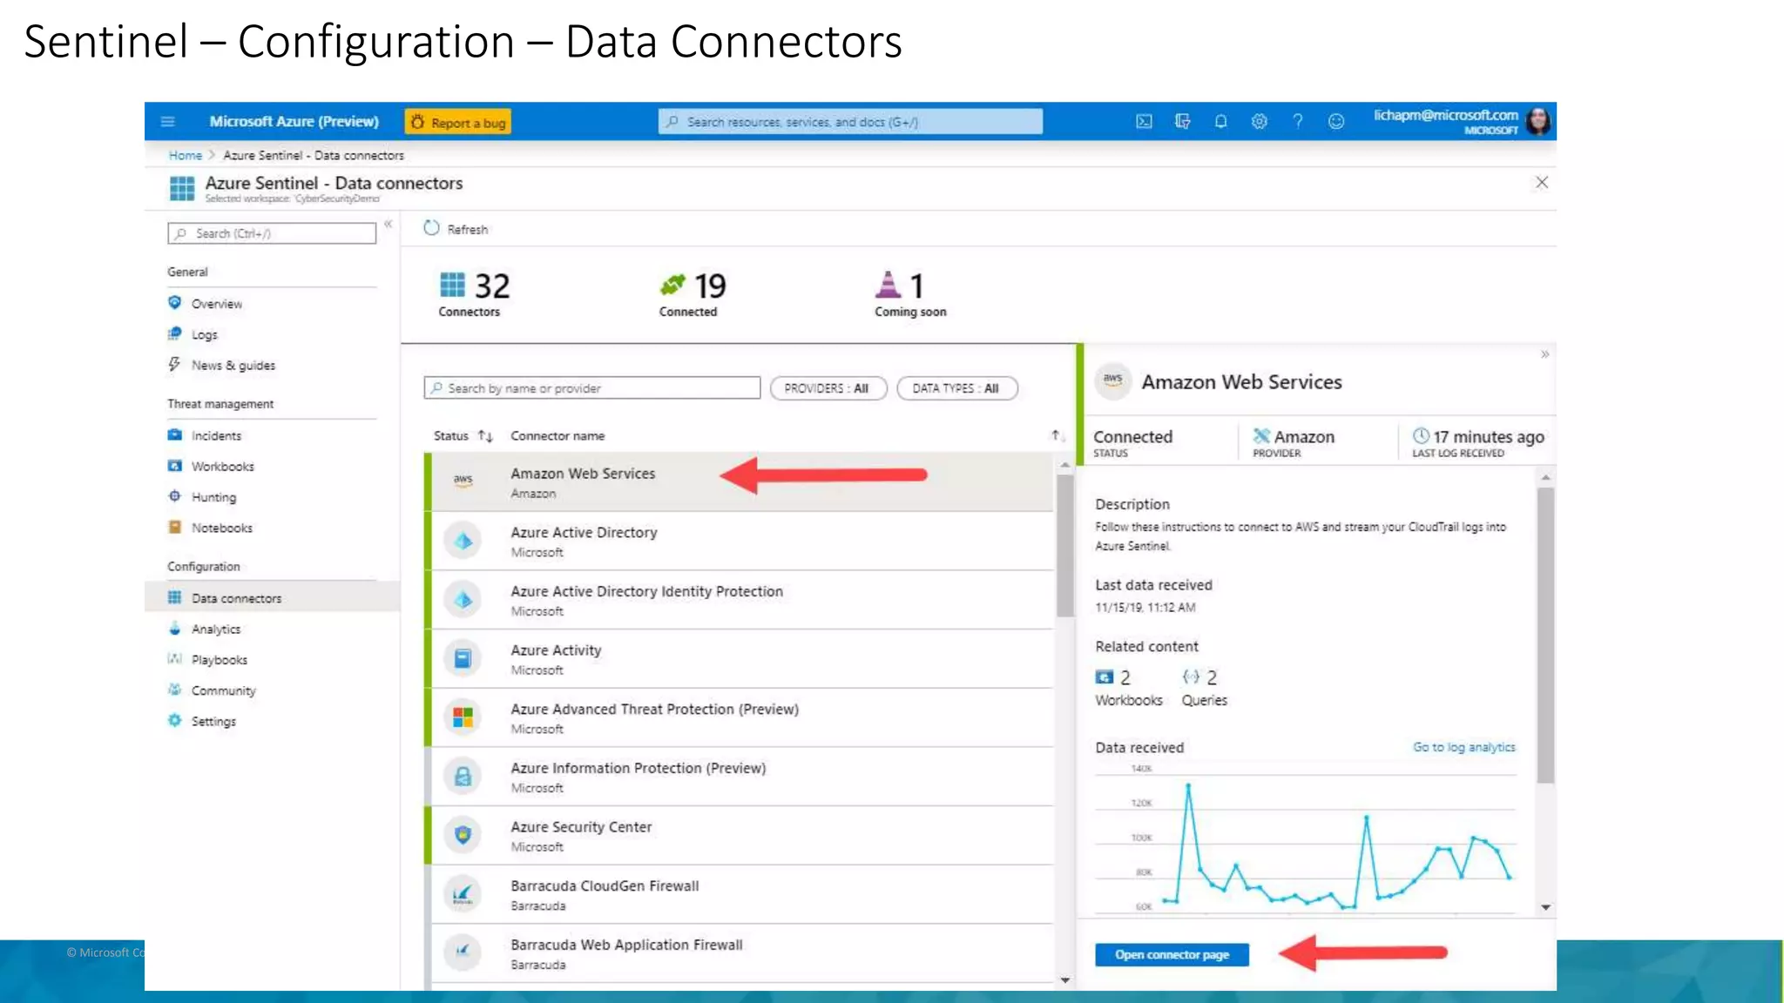Click Search by name or provider field

[x=592, y=388]
